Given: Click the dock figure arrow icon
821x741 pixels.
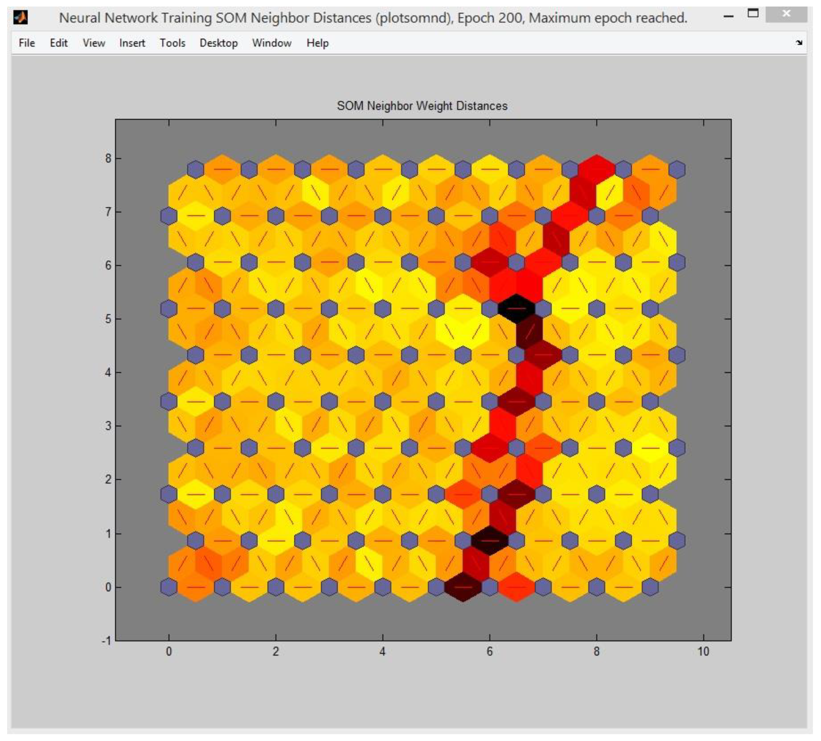Looking at the screenshot, I should click(799, 43).
